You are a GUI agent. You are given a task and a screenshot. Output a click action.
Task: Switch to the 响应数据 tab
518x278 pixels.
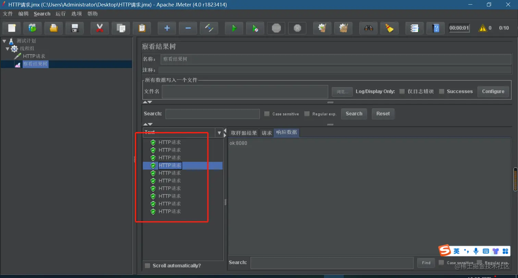[x=287, y=132]
